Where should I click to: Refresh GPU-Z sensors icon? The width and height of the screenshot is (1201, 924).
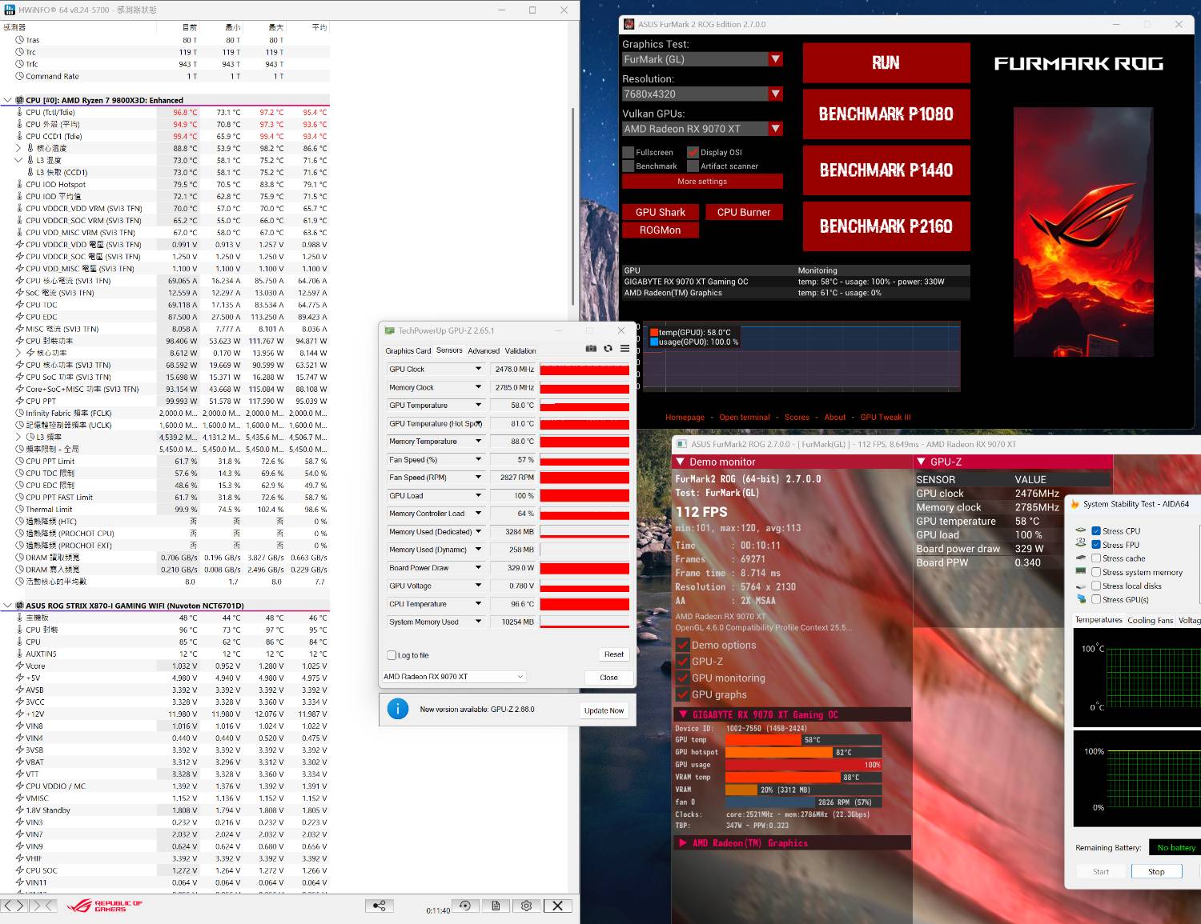pyautogui.click(x=608, y=349)
